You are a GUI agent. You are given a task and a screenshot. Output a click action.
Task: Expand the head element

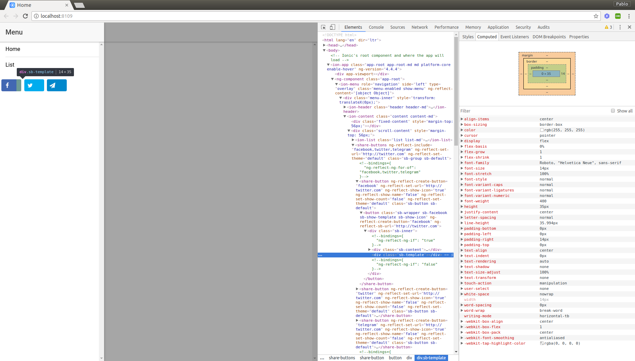click(324, 45)
